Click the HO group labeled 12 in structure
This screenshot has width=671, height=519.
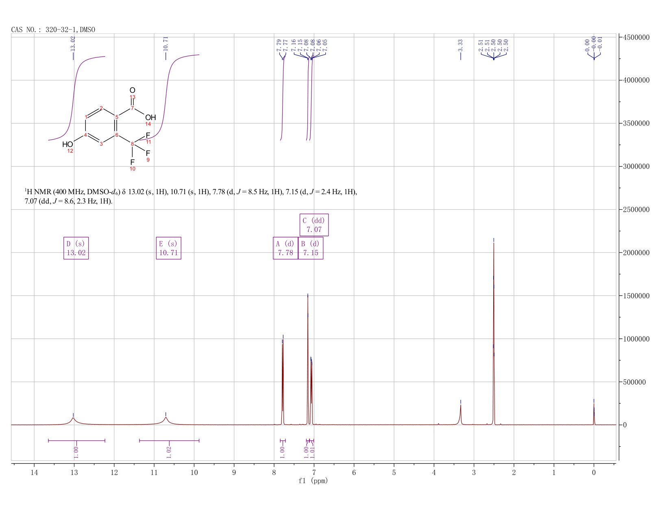tap(68, 145)
